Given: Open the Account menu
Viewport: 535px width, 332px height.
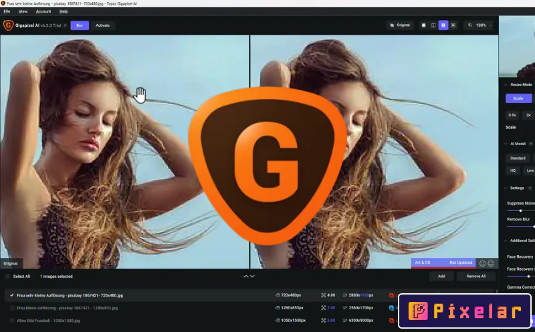Looking at the screenshot, I should click(43, 11).
